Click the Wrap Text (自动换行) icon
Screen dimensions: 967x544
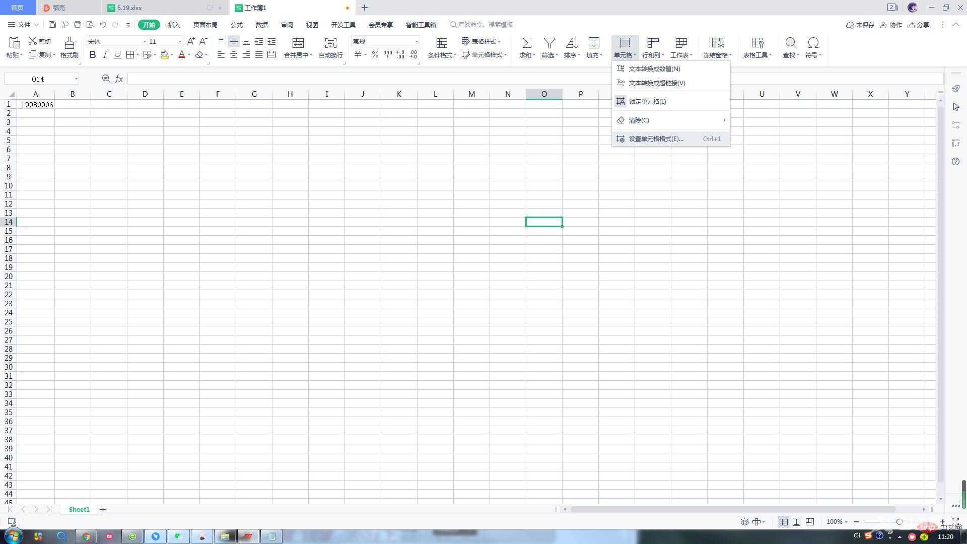(330, 43)
